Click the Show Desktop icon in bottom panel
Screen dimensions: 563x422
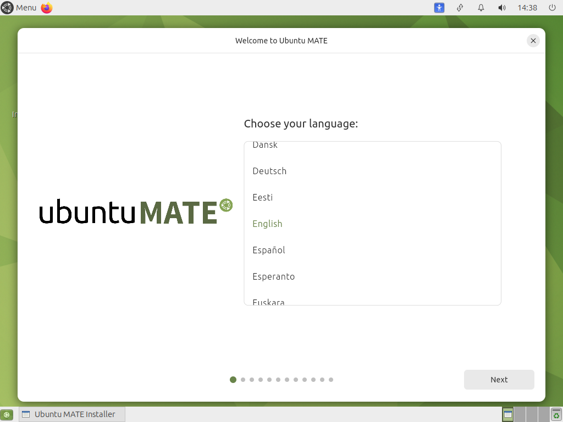point(7,414)
